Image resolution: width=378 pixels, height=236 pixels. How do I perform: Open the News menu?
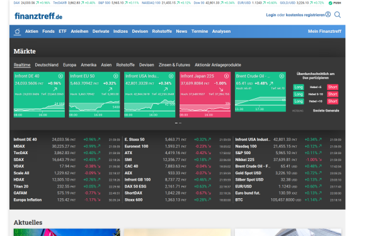tap(181, 31)
